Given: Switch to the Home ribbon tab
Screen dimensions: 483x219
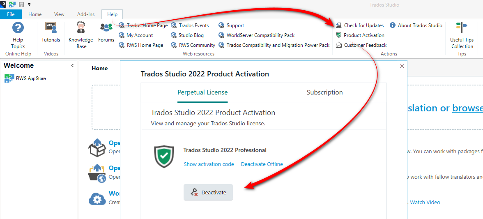Looking at the screenshot, I should (35, 14).
